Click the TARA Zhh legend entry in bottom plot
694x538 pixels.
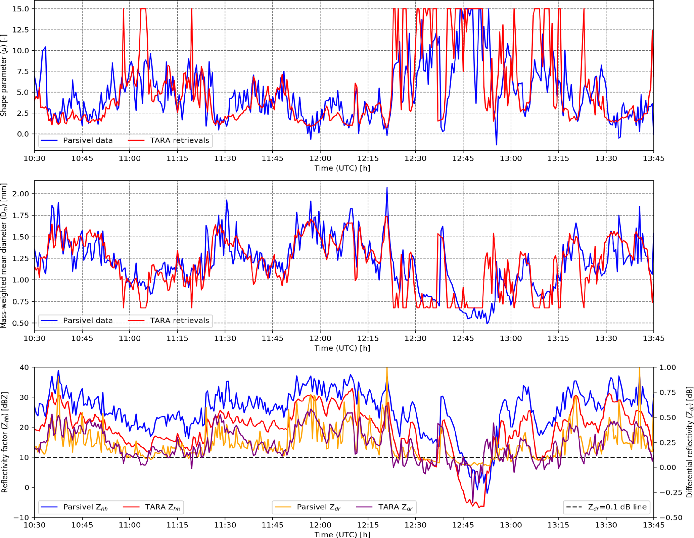[162, 507]
